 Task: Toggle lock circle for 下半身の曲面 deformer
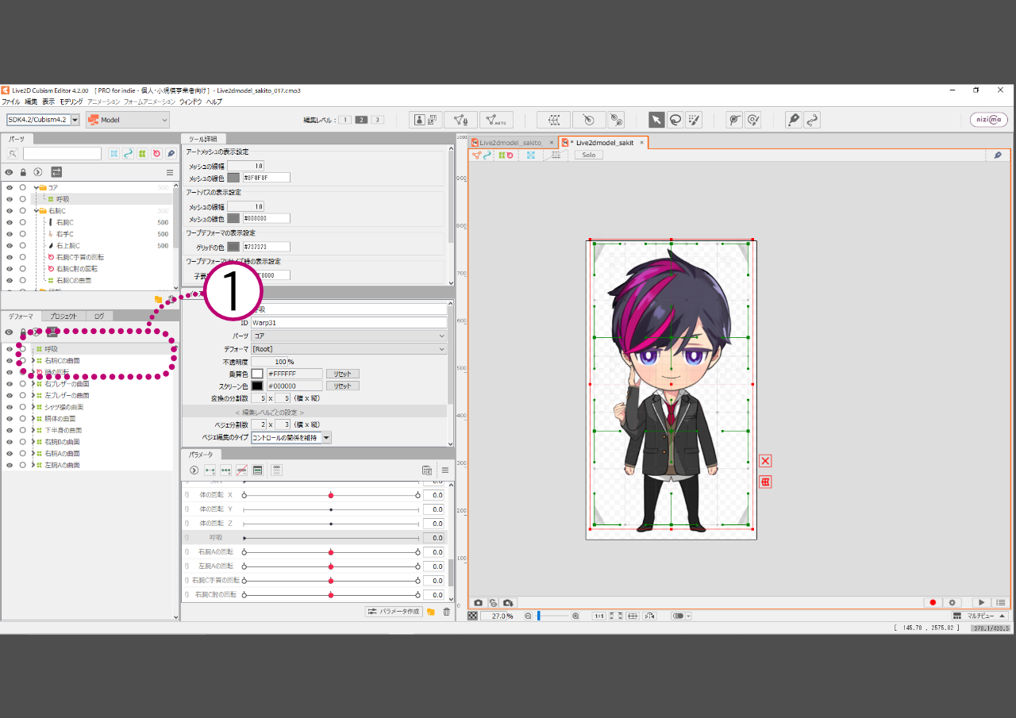click(23, 430)
